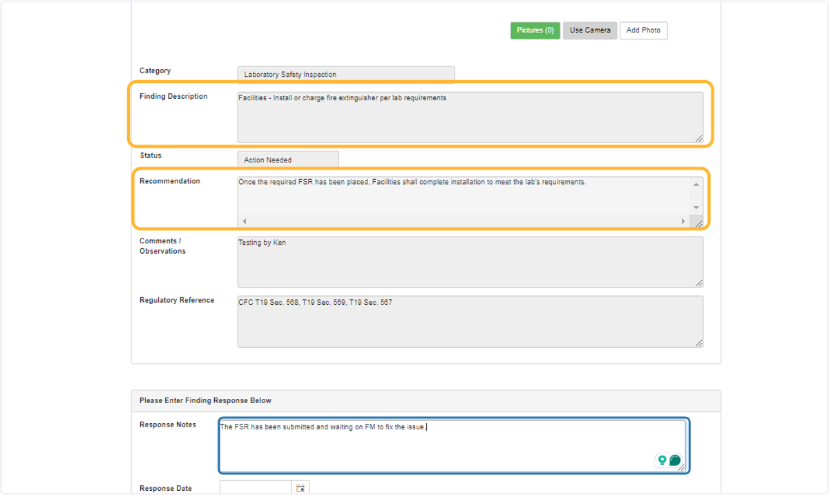Click the 'Response Notes' label
829x495 pixels.
click(168, 424)
